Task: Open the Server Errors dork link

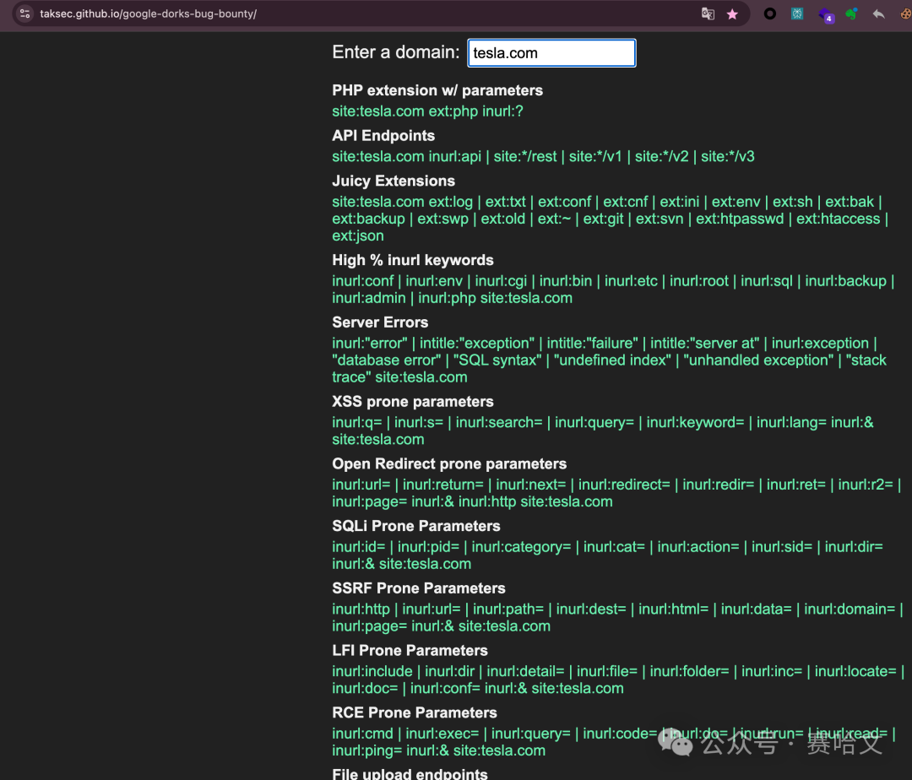Action: (x=609, y=360)
